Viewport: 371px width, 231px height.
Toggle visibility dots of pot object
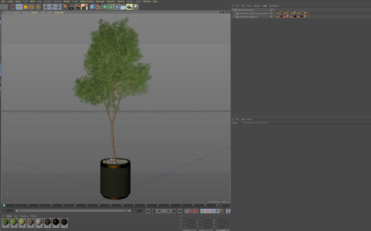273,17
